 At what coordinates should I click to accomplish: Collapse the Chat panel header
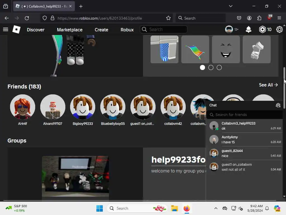(x=244, y=105)
